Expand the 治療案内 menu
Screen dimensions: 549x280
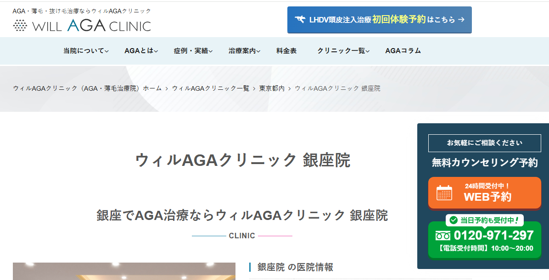(244, 51)
